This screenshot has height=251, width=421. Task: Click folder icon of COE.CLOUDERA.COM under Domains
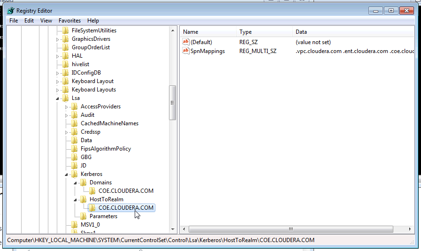pos(92,191)
